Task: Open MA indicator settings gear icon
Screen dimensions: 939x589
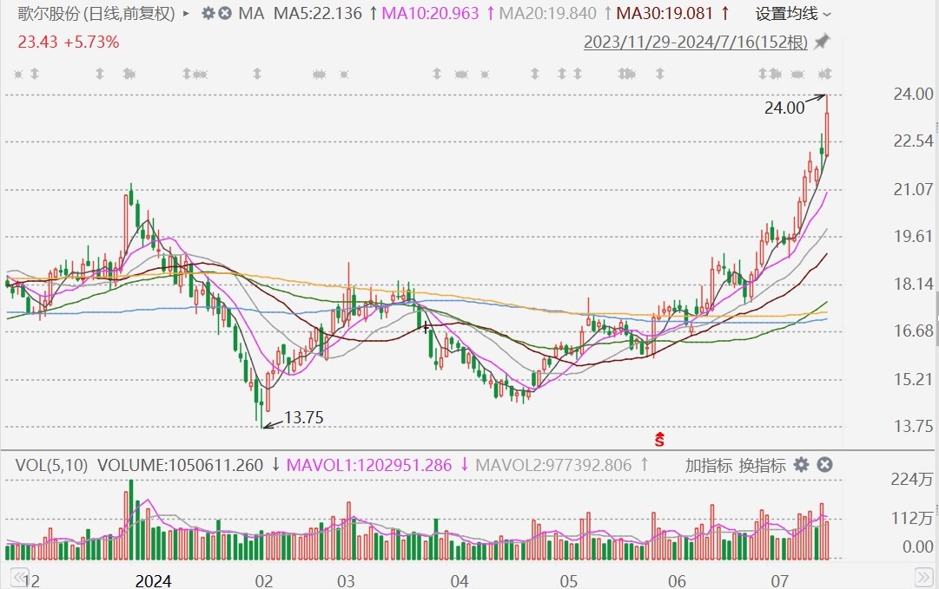Action: [x=208, y=13]
